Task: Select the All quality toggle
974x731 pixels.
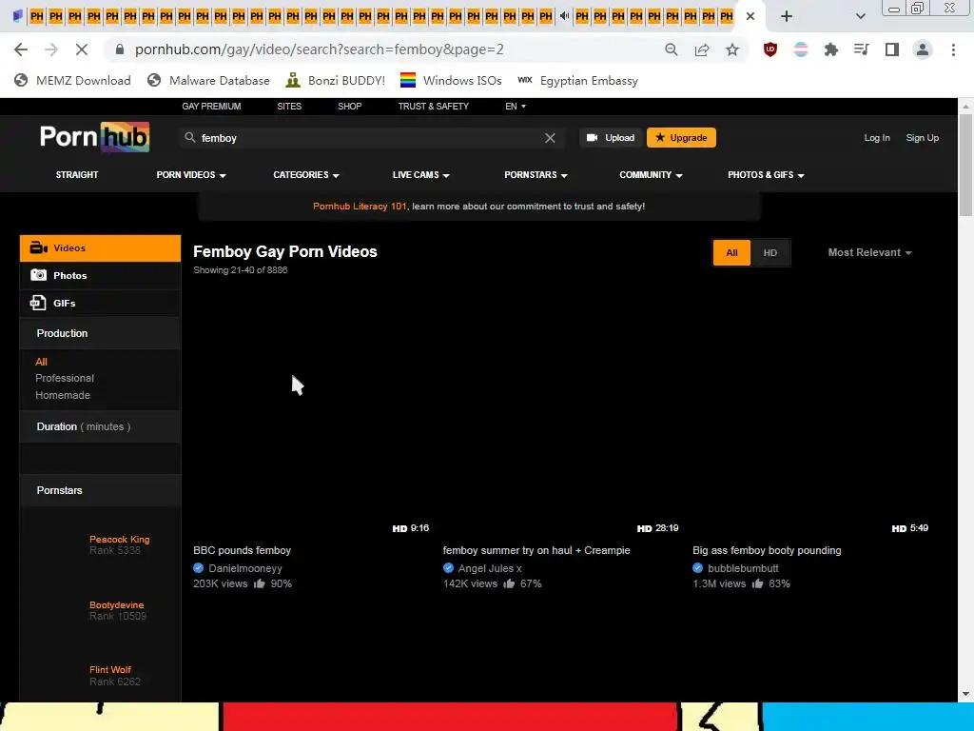Action: (731, 253)
